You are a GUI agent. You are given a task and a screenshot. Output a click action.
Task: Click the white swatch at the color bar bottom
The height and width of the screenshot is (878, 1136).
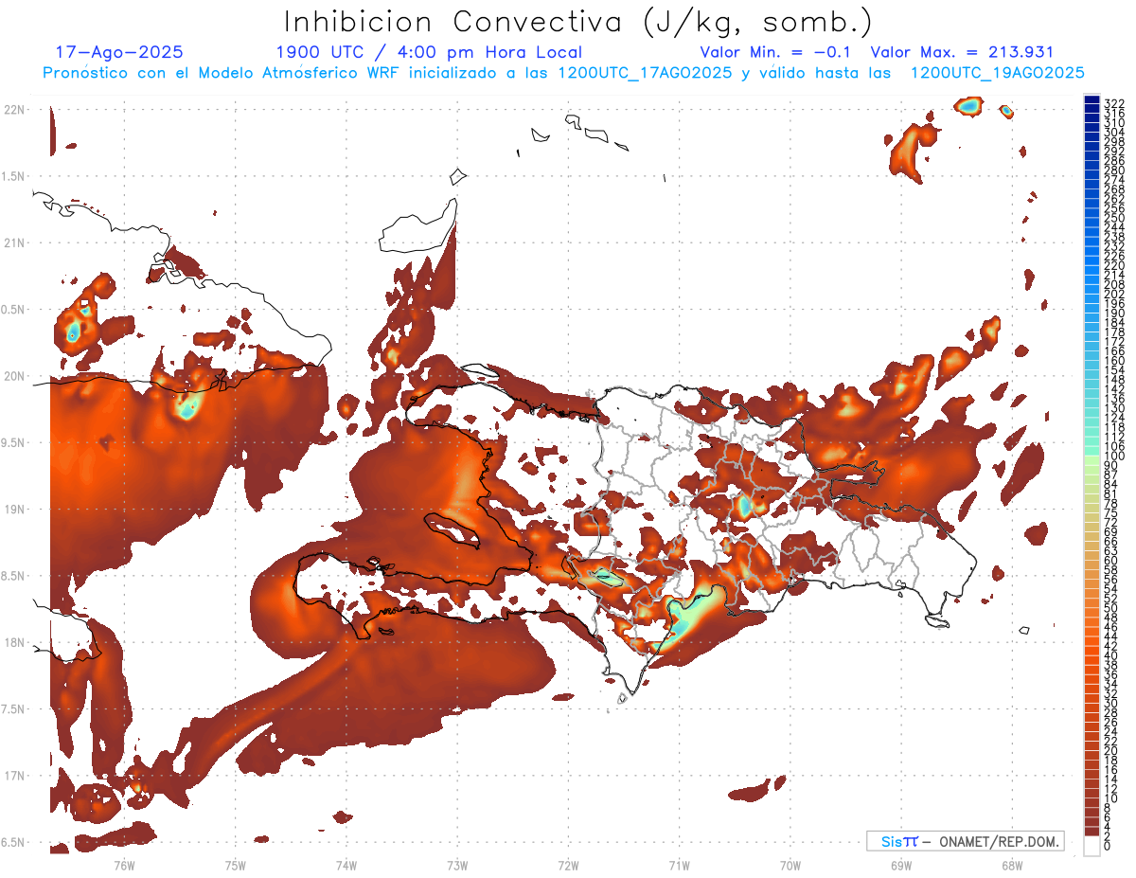pos(1092,847)
